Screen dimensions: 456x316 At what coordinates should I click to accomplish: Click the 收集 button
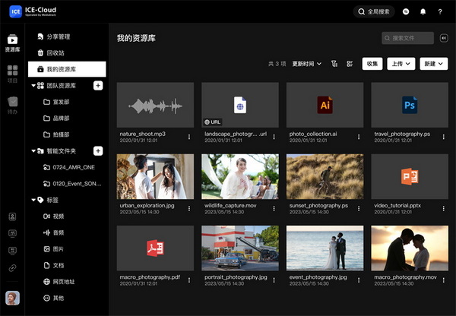tap(372, 64)
